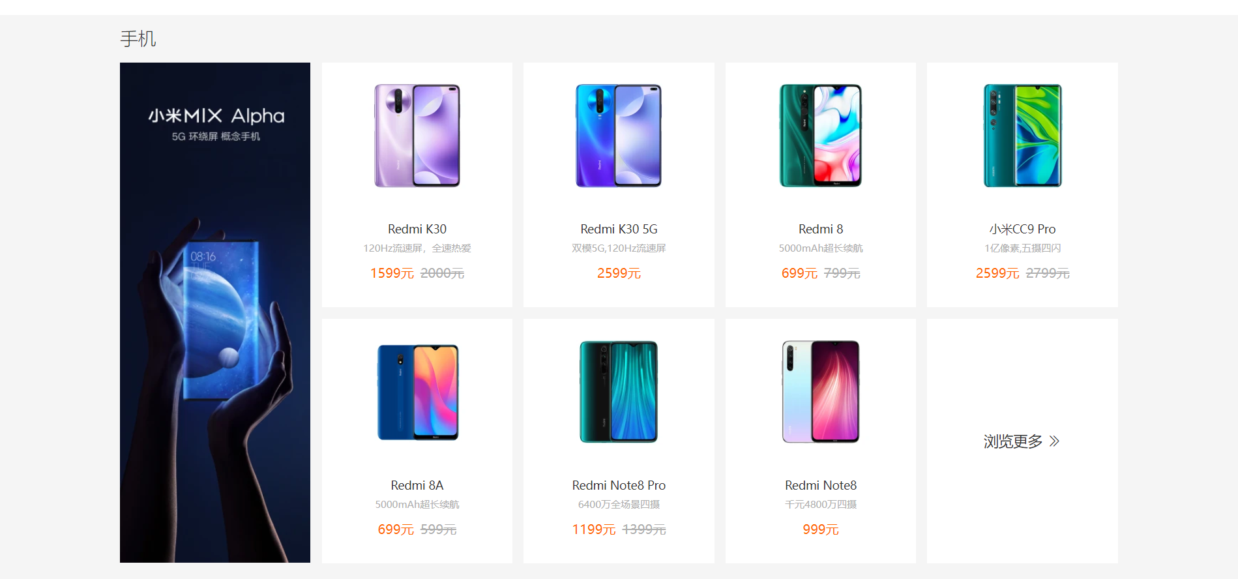Open the 小米CC9 Pro title link

[x=1022, y=229]
